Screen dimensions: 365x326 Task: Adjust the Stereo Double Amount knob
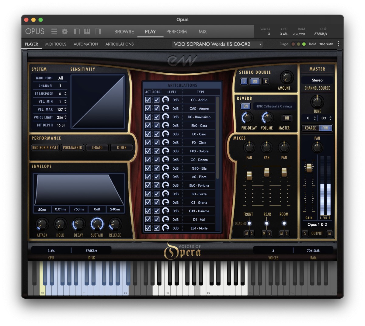point(286,77)
